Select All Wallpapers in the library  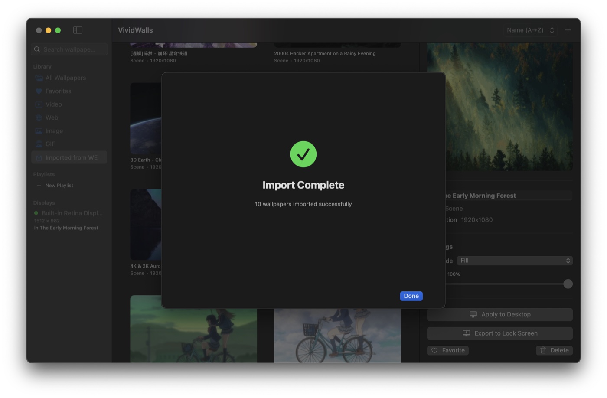(69, 78)
